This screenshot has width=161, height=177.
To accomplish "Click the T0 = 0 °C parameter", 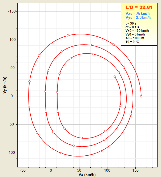I will pyautogui.click(x=132, y=42).
